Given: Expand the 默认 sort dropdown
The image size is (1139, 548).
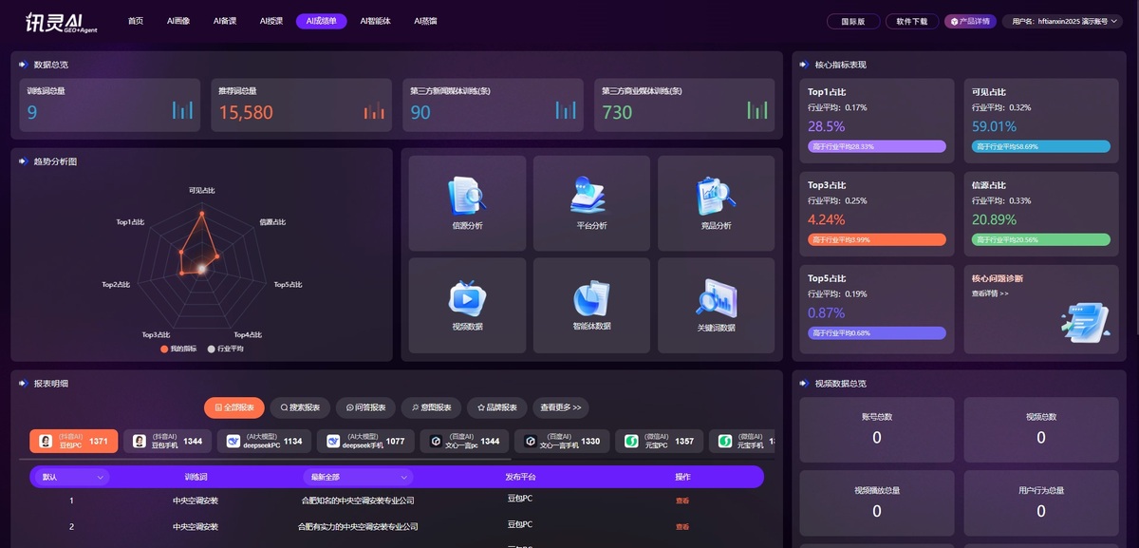Looking at the screenshot, I should (73, 477).
